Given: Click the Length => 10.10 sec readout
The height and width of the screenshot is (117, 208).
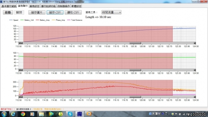Looking at the screenshot, I should [x=98, y=17].
